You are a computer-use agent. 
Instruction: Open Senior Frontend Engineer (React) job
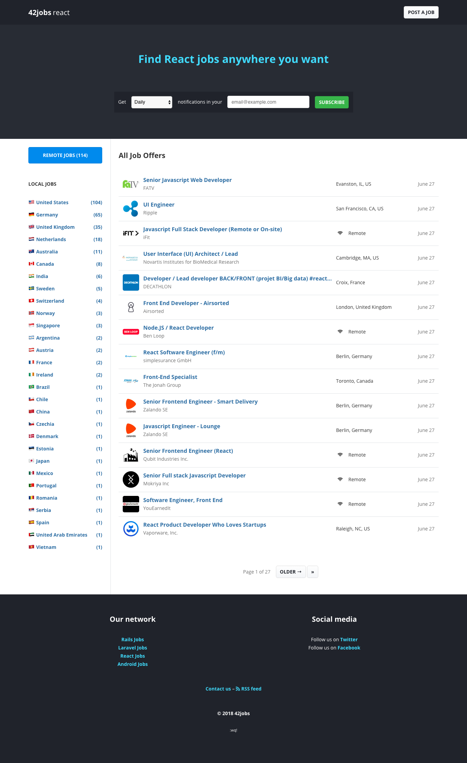pyautogui.click(x=188, y=451)
